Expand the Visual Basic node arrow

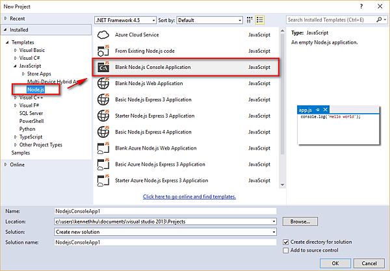(16, 50)
